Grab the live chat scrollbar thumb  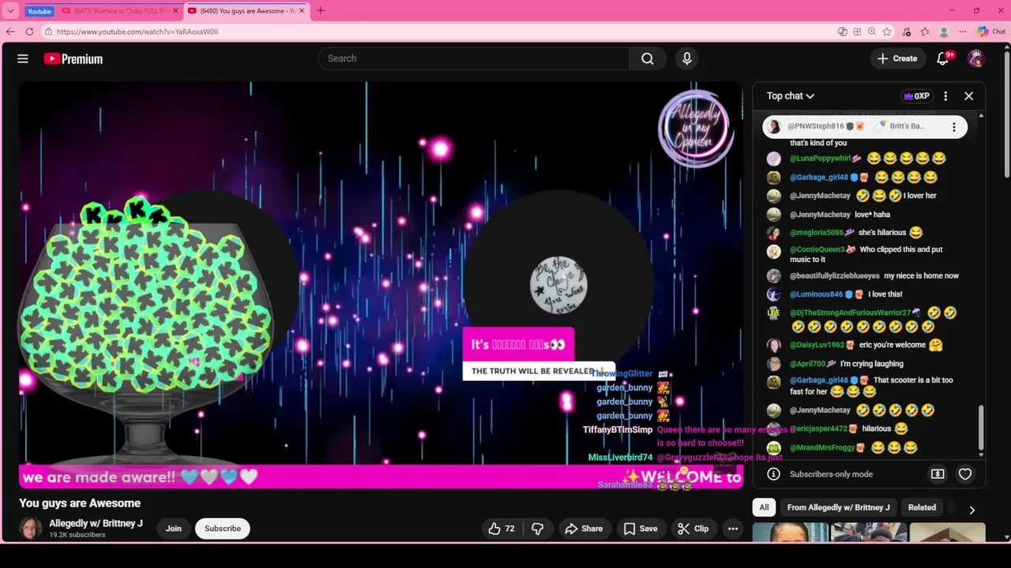tap(981, 428)
